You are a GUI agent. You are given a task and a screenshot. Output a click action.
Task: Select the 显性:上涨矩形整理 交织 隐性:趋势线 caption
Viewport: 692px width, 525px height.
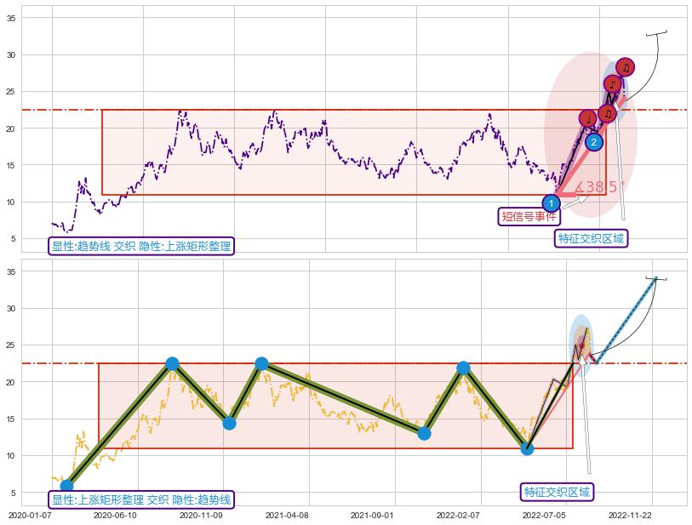[141, 499]
